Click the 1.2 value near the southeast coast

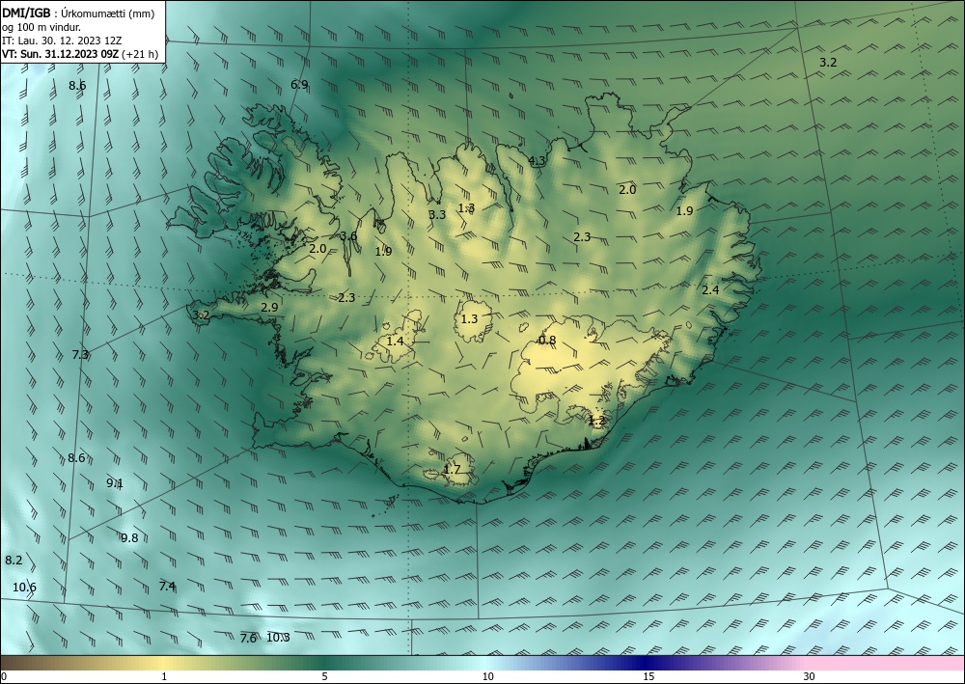coord(597,421)
